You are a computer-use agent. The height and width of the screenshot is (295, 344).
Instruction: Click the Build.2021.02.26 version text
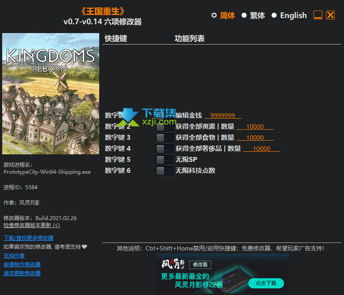tap(56, 218)
